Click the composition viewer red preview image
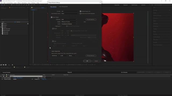This screenshot has width=172, height=96. pos(118,37)
